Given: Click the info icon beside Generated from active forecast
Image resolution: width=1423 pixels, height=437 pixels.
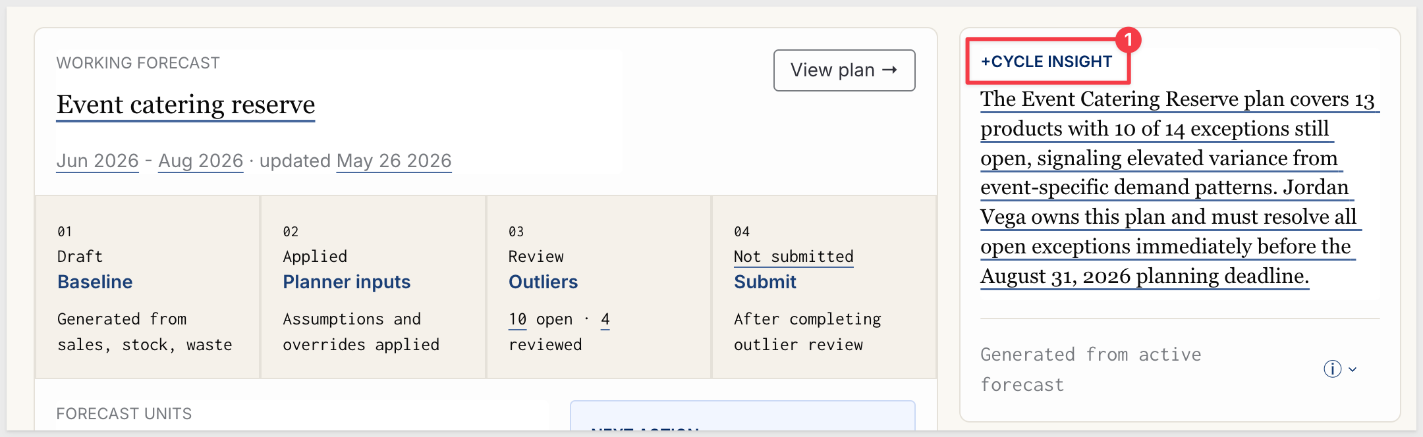Looking at the screenshot, I should 1332,369.
